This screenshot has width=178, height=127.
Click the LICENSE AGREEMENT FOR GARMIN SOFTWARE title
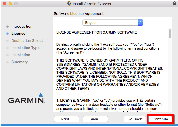pos(96,32)
